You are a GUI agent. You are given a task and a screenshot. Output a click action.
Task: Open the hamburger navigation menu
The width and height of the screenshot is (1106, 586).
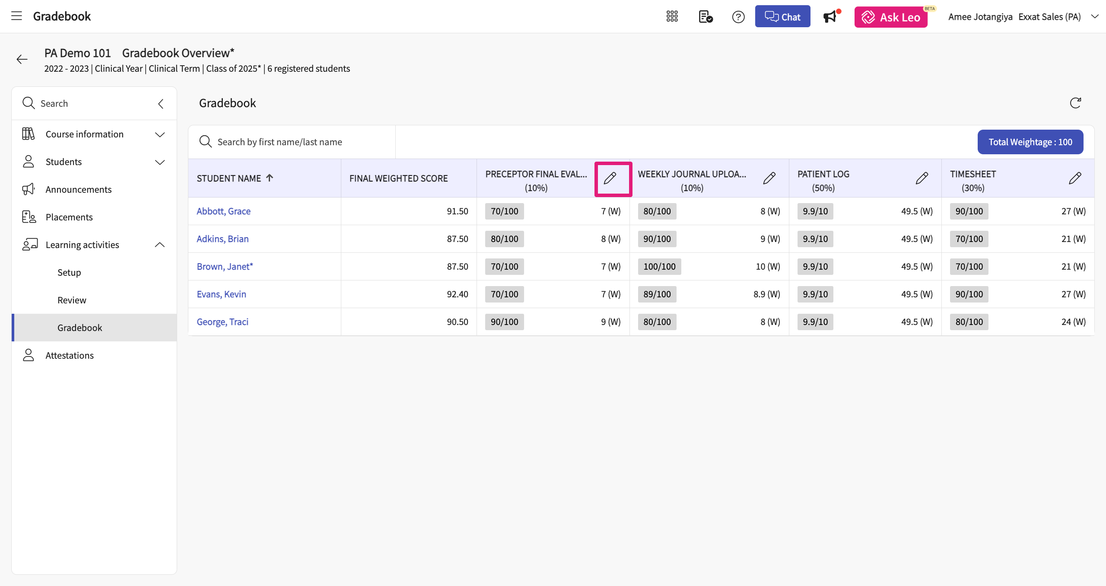pyautogui.click(x=16, y=16)
